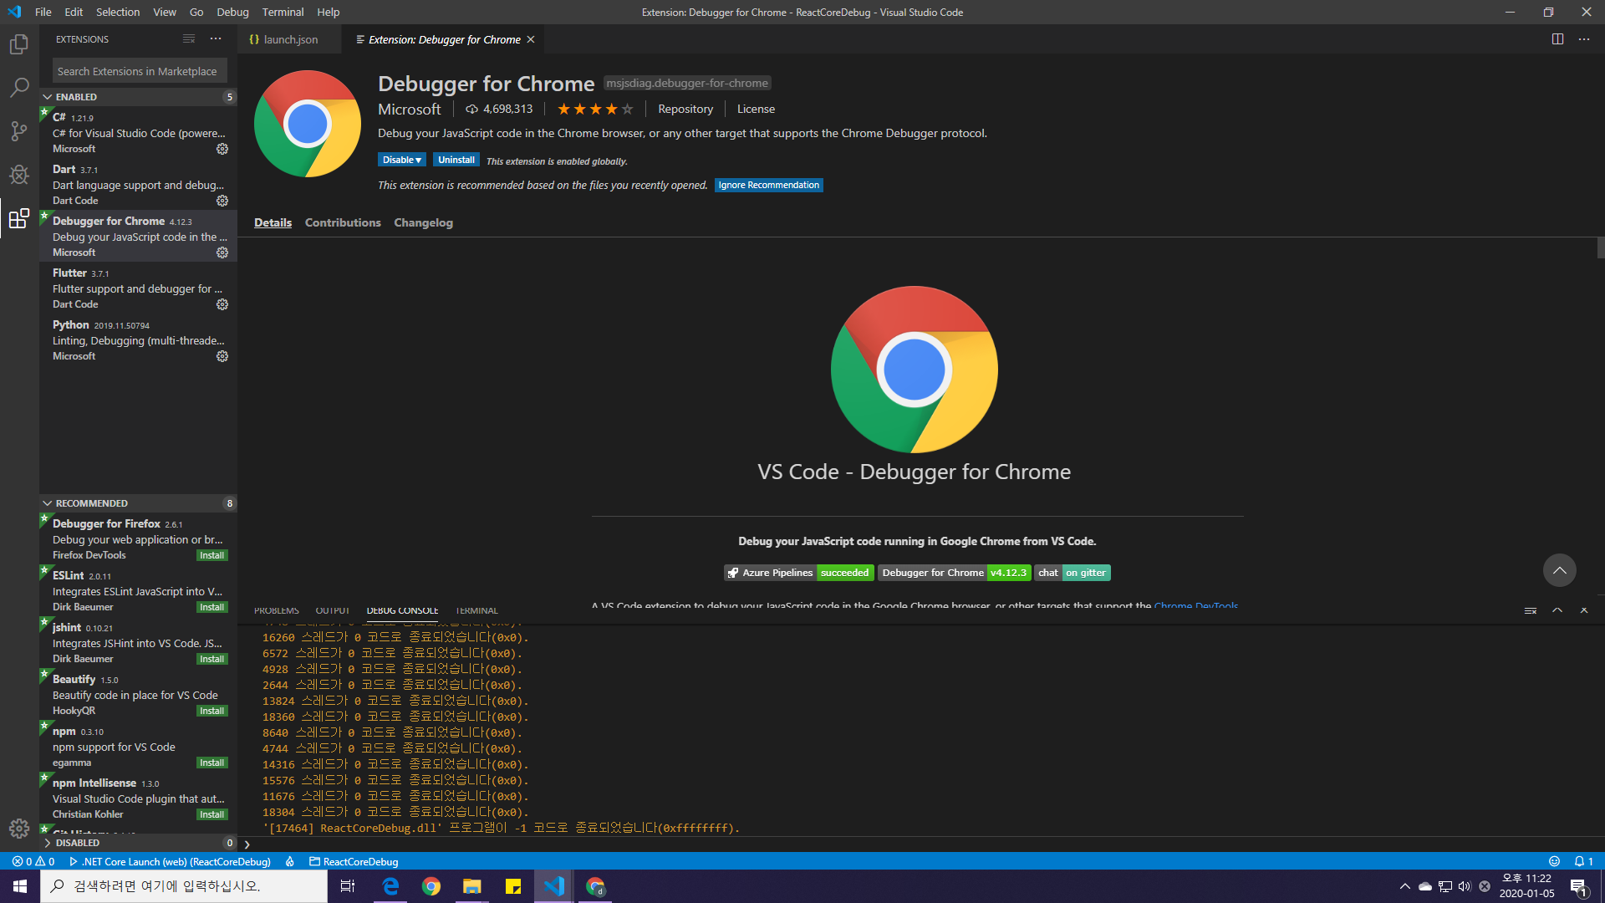This screenshot has height=903, width=1605.
Task: Click gear icon for Python extension
Action: point(222,356)
